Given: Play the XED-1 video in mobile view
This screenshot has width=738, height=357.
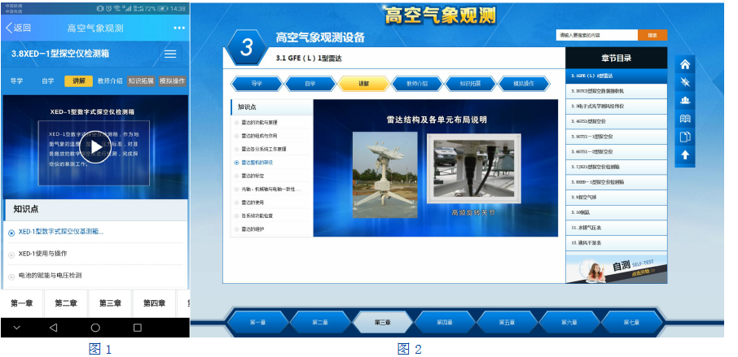Looking at the screenshot, I should click(95, 150).
